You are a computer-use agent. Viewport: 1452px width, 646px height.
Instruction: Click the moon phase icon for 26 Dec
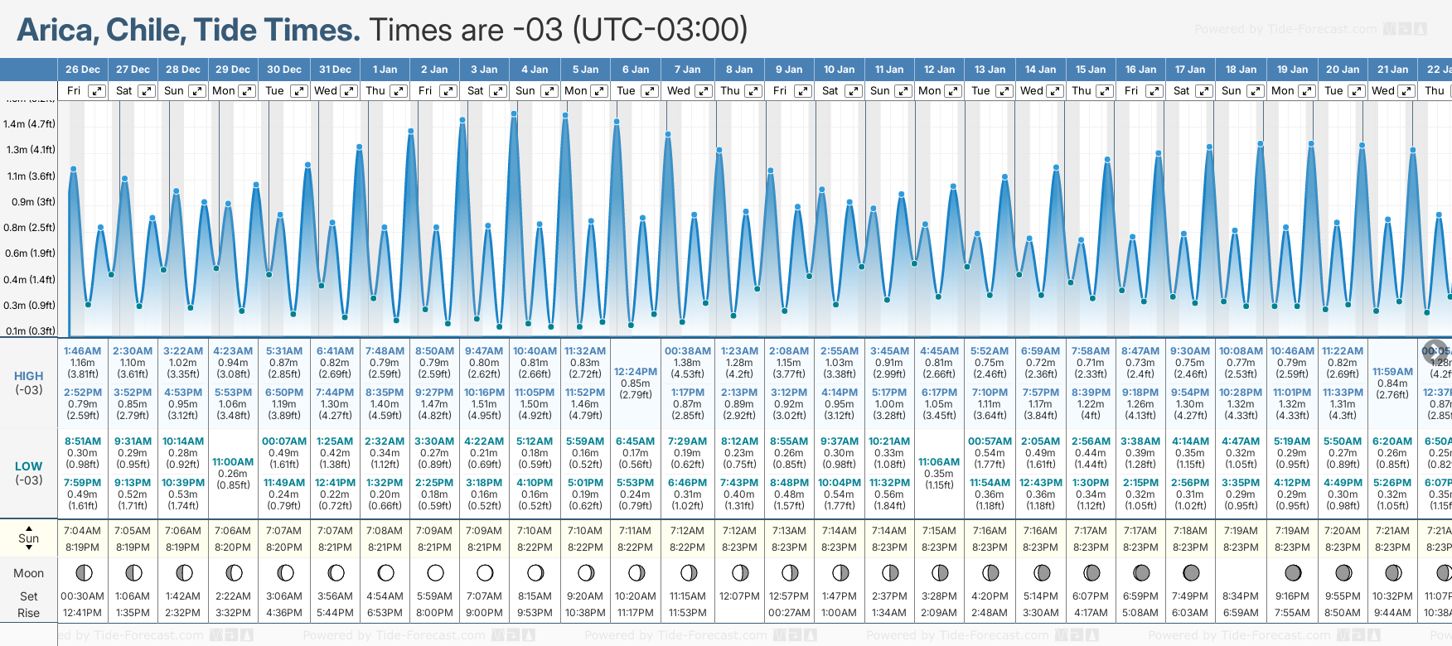point(84,572)
